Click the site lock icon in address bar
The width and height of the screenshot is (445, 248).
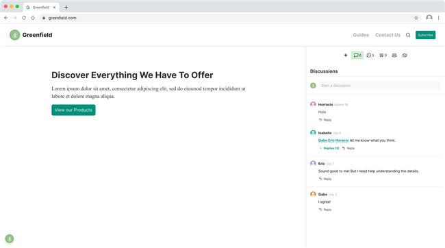[x=44, y=18]
